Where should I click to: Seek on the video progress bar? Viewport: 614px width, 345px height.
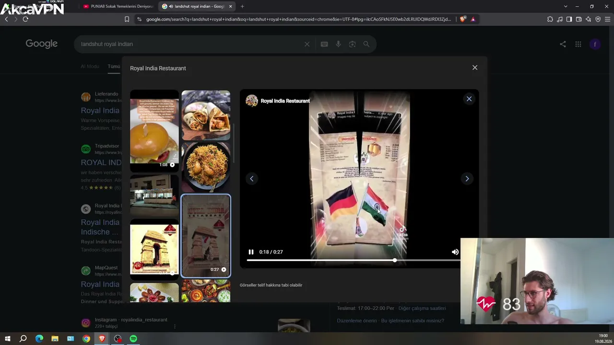(353, 260)
